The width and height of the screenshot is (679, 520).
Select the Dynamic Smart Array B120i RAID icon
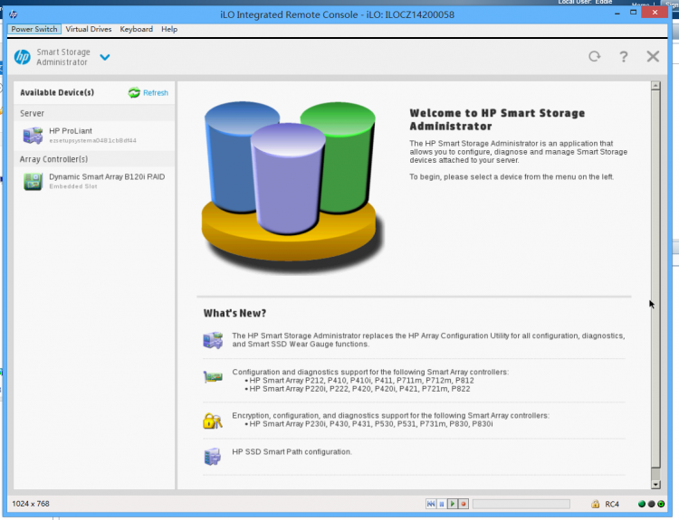pyautogui.click(x=33, y=181)
